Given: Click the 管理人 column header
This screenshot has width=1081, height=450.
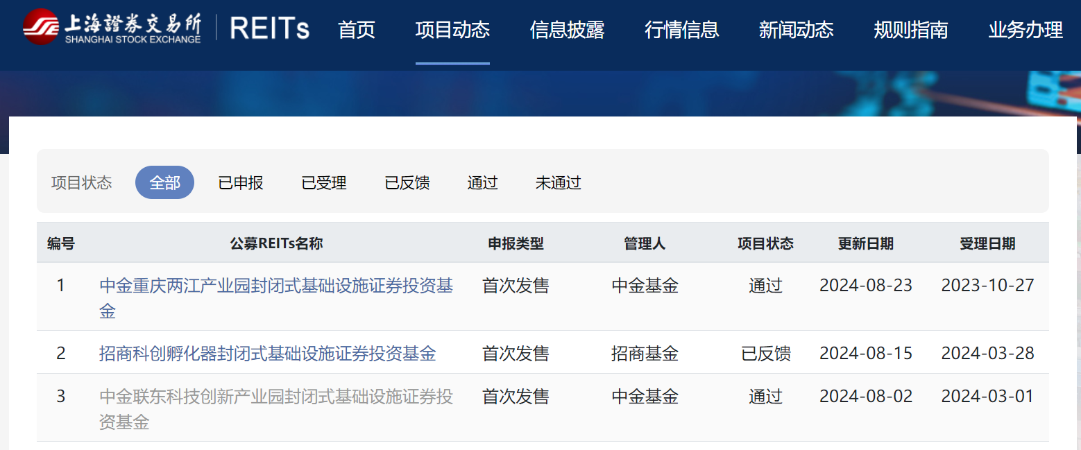Looking at the screenshot, I should pyautogui.click(x=645, y=243).
